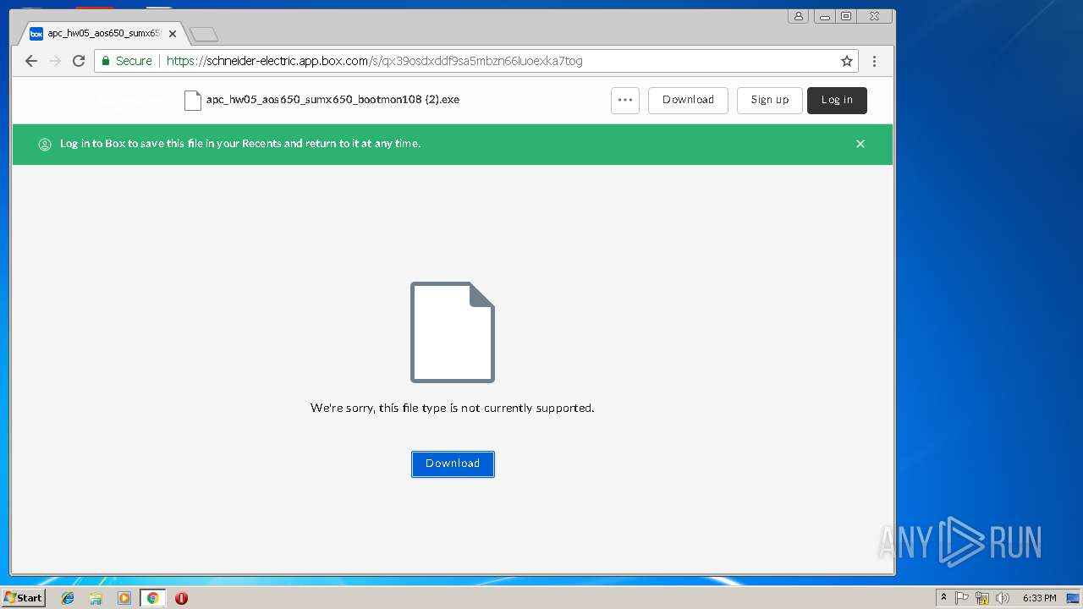The image size is (1083, 609).
Task: Open a new browser tab
Action: coord(204,35)
